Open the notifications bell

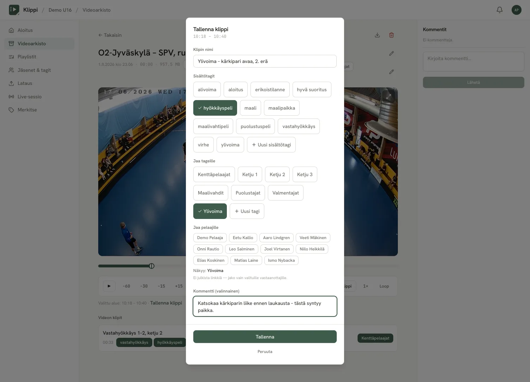point(500,10)
